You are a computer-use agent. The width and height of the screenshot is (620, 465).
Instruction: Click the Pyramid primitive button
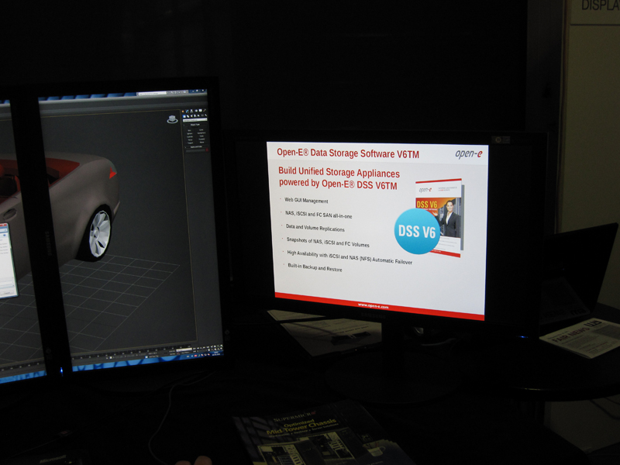click(201, 139)
